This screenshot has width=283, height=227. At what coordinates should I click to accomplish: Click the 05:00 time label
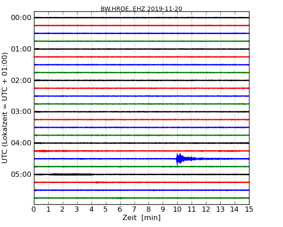21,174
